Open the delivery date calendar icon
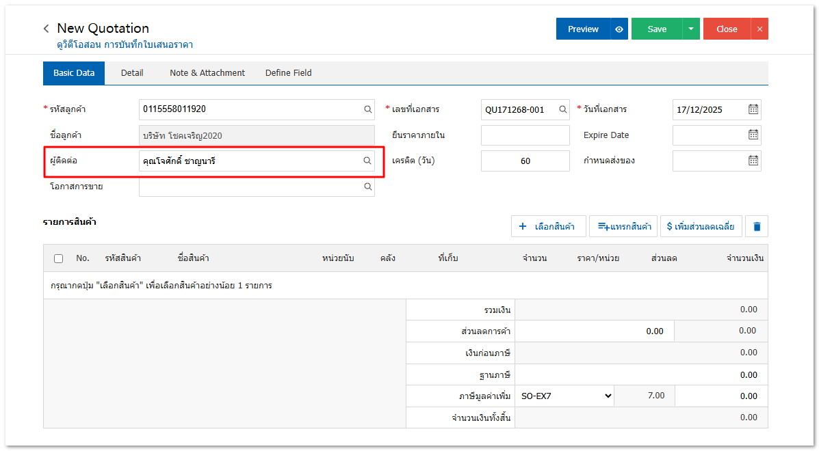Image resolution: width=819 pixels, height=451 pixels. [x=753, y=161]
